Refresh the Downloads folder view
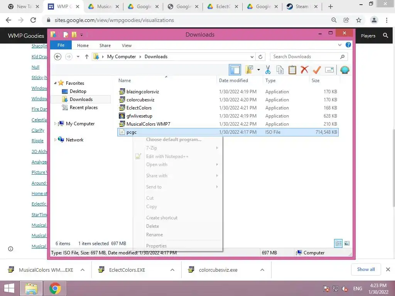This screenshot has width=395, height=296. pyautogui.click(x=260, y=57)
